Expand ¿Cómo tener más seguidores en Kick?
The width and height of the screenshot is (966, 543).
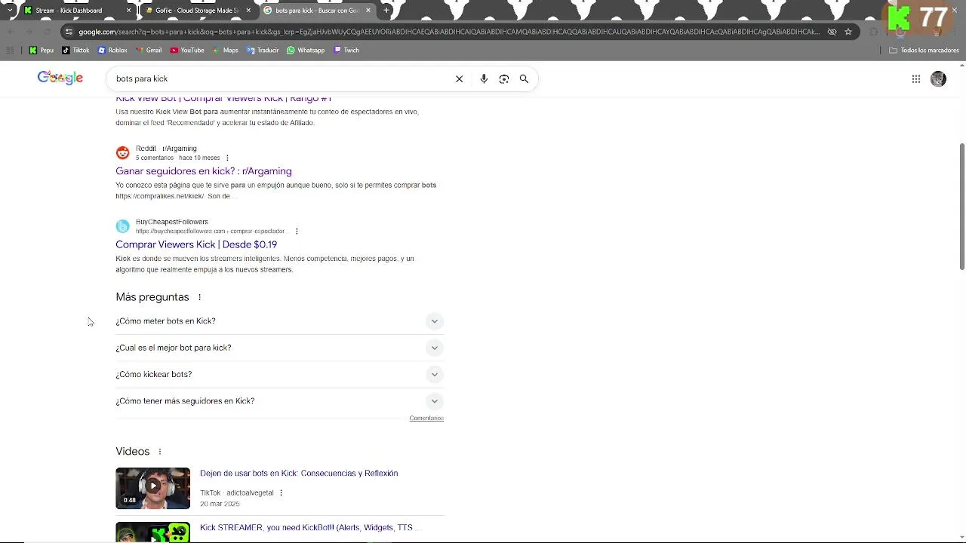pos(279,400)
